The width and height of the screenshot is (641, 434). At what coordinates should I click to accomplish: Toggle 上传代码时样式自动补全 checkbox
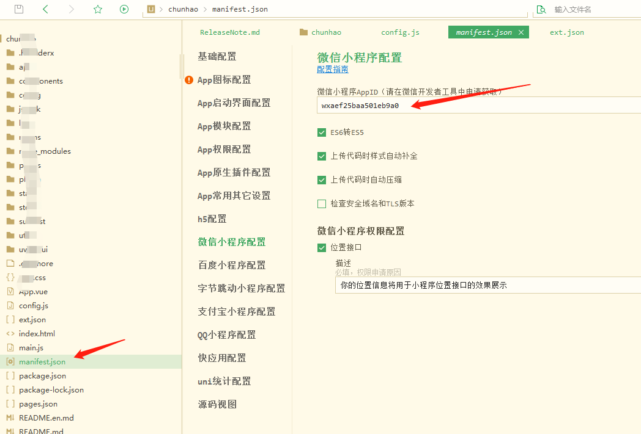click(x=322, y=156)
